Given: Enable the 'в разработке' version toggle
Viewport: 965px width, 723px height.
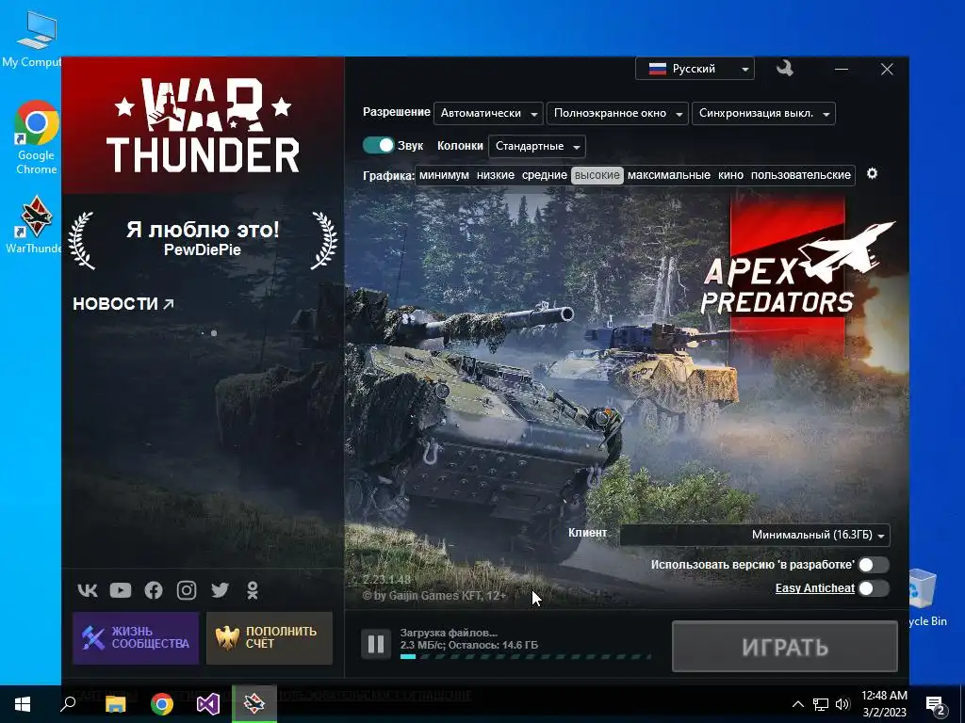Looking at the screenshot, I should tap(874, 565).
